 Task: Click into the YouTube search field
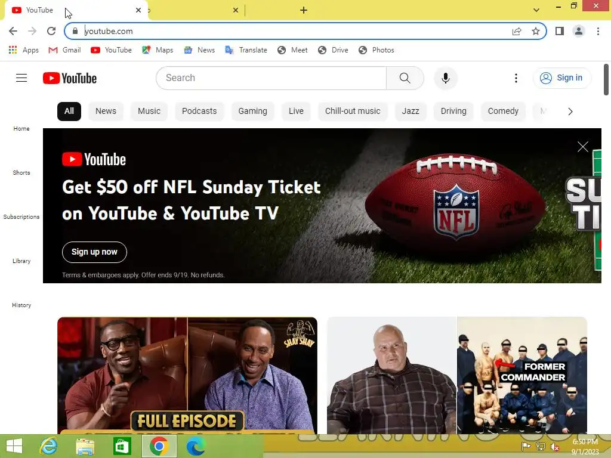(x=271, y=78)
